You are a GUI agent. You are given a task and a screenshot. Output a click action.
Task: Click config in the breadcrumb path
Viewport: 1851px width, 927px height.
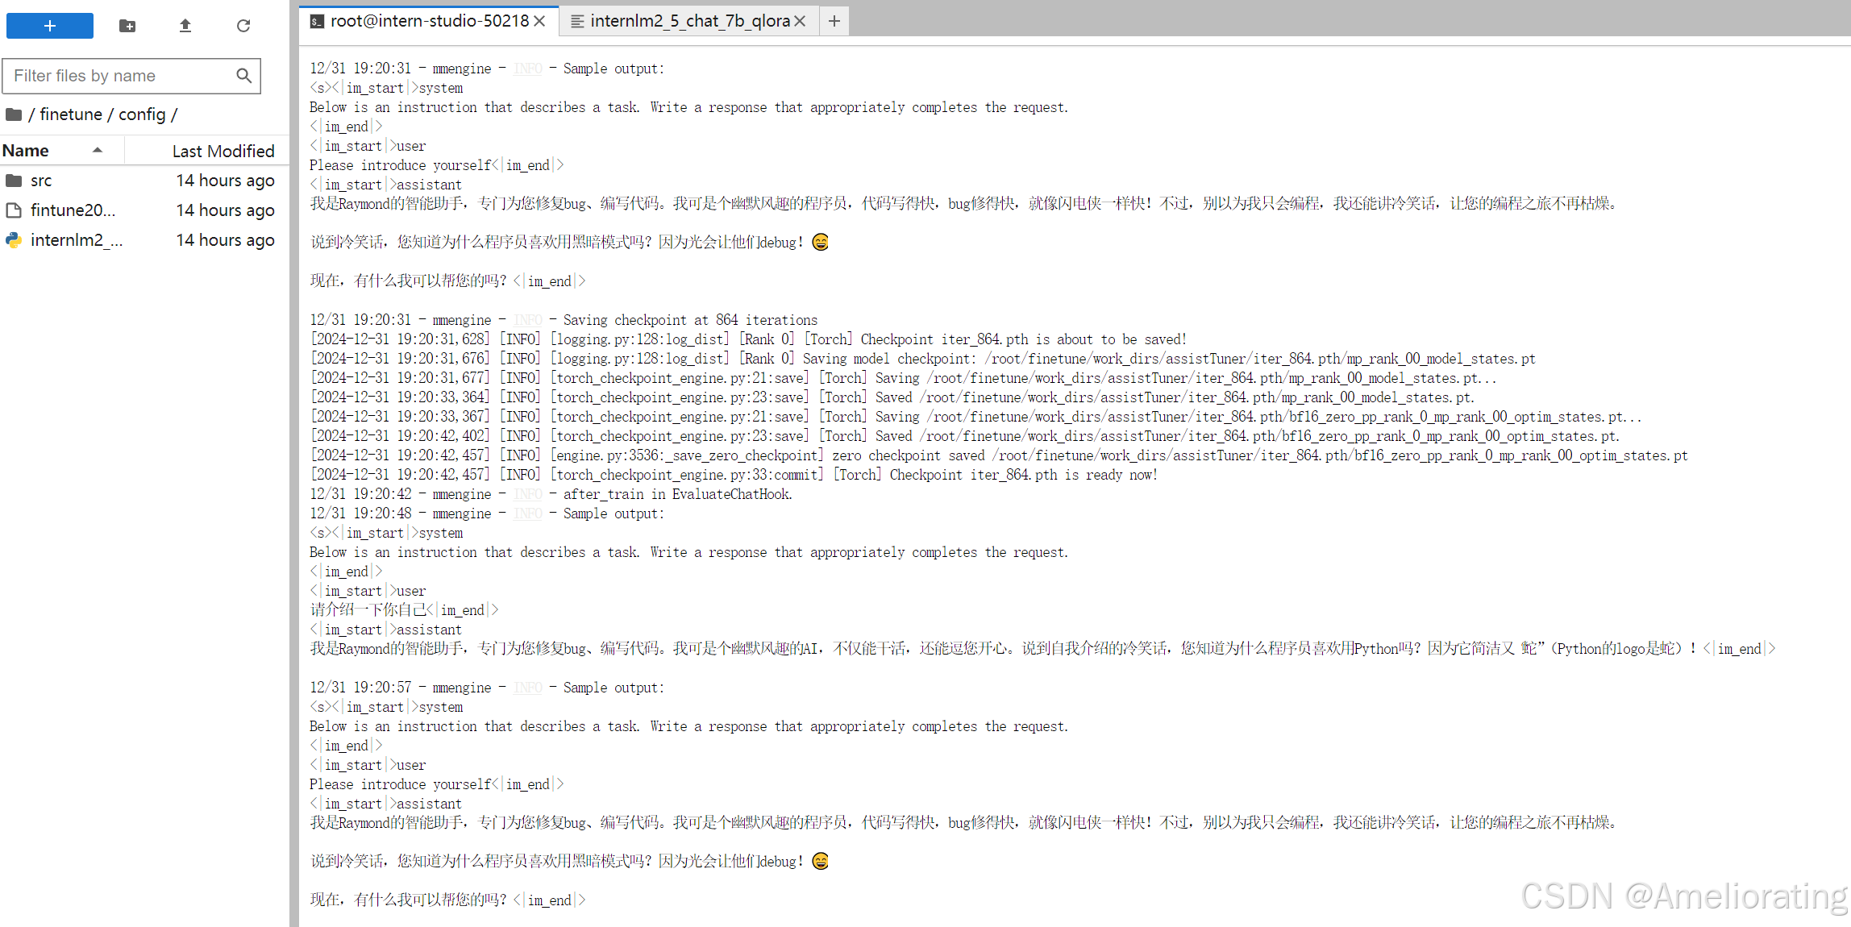click(142, 114)
